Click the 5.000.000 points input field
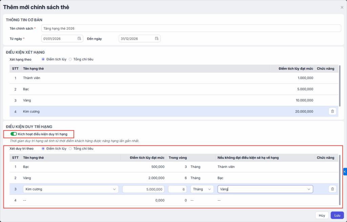Viewport: 347px width, 222px height. [x=143, y=189]
